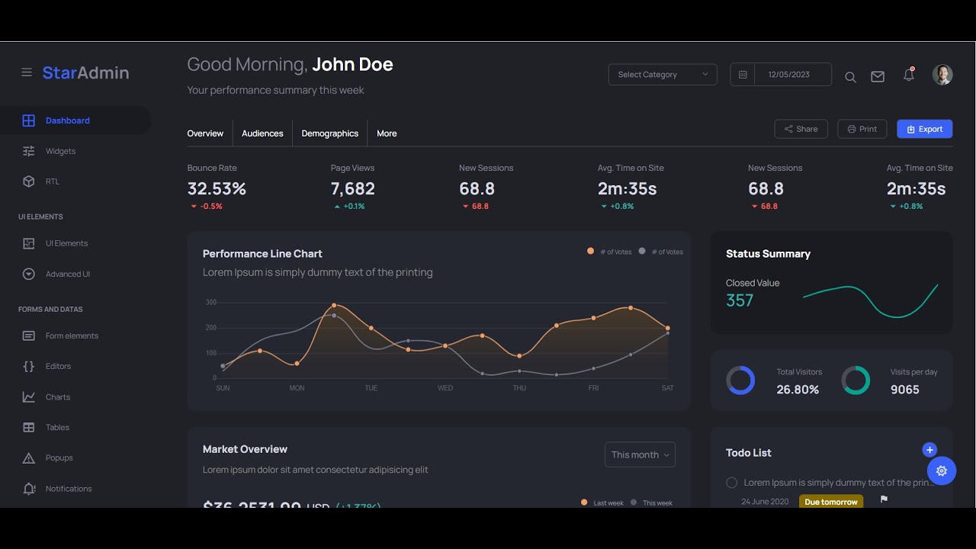The image size is (976, 549).
Task: Open RTL in the sidebar
Action: 75,181
